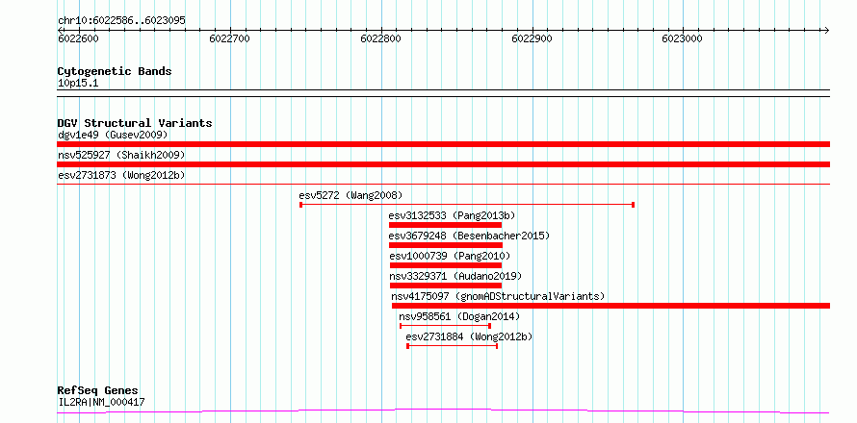
Task: Select the DGV Structural Variants track title
Action: [x=135, y=123]
